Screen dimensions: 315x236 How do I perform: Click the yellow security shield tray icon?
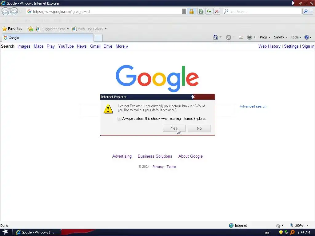(281, 232)
